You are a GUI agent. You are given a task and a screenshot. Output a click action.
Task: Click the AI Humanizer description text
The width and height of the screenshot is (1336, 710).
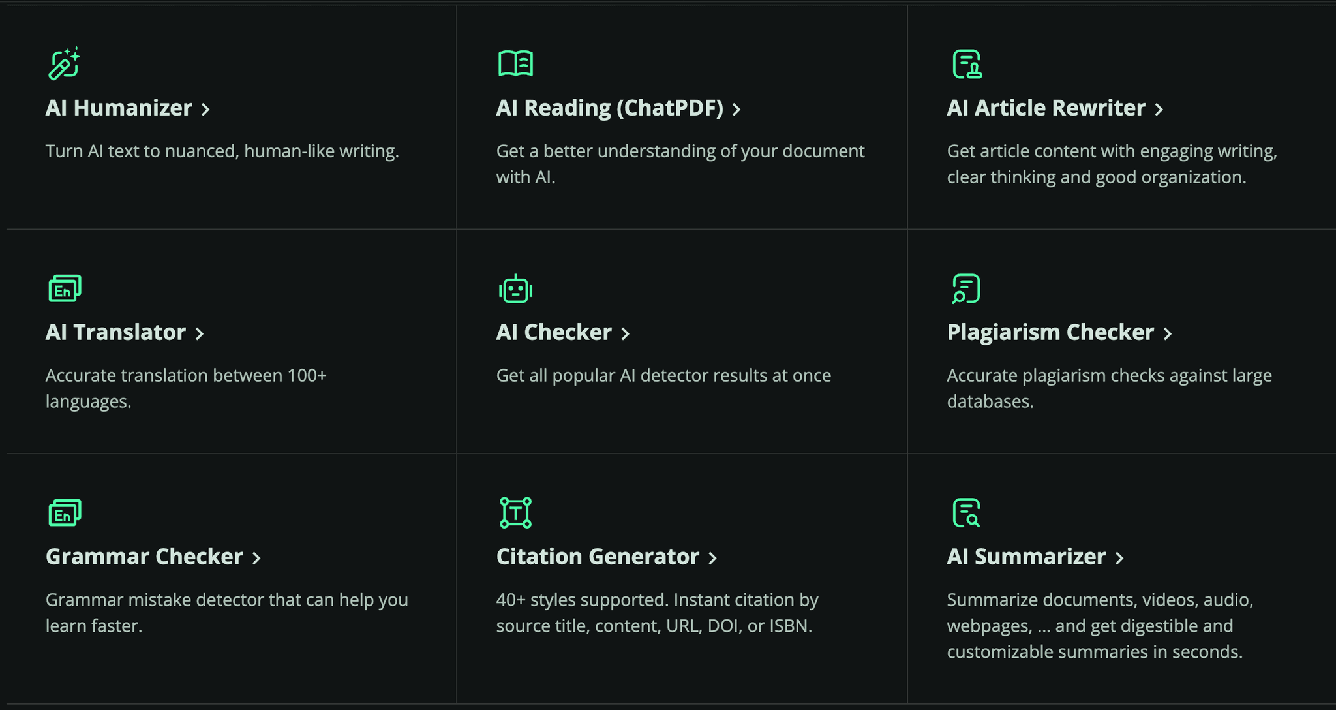click(222, 151)
